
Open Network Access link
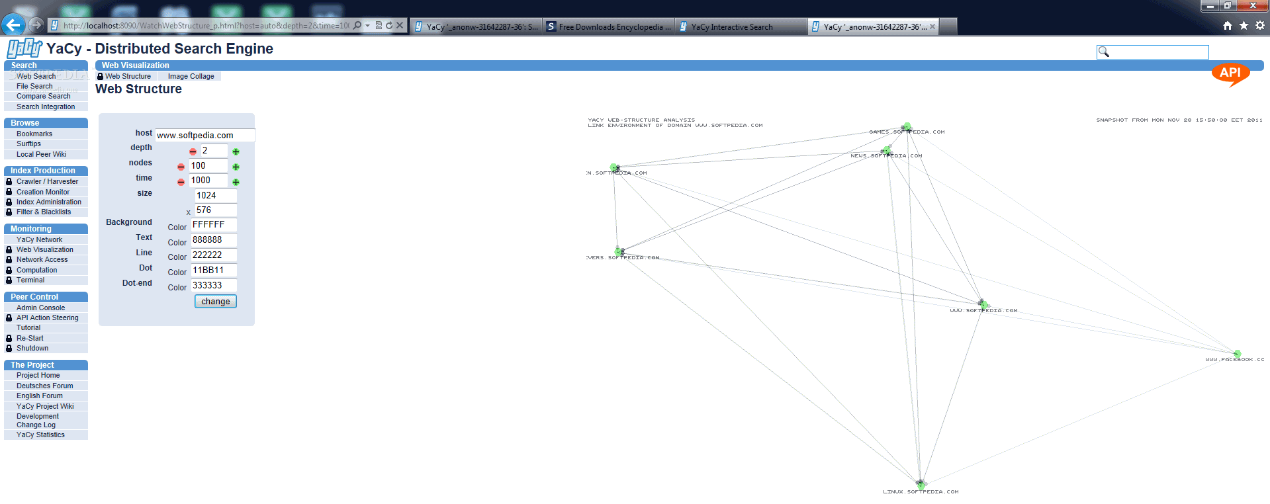[x=42, y=259]
